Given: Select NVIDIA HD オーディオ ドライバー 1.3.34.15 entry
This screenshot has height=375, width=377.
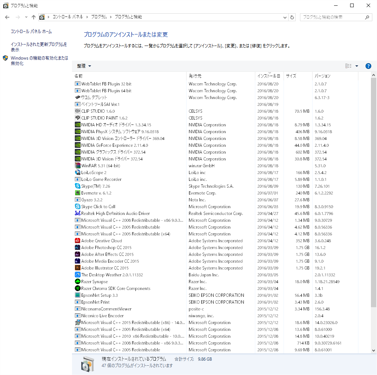Looking at the screenshot, I should (215, 125).
